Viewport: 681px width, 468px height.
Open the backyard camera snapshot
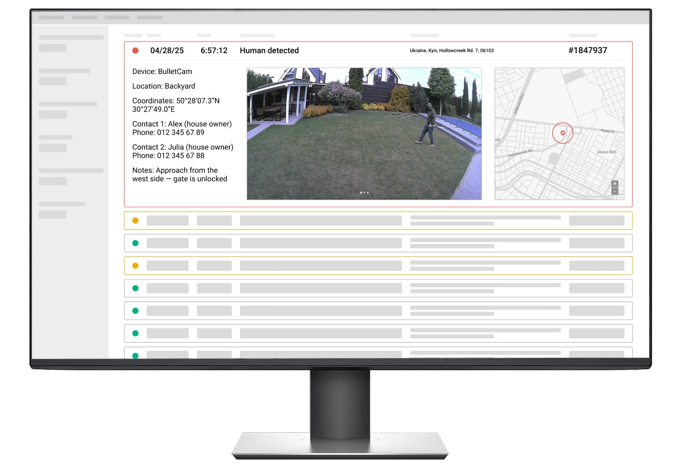(x=364, y=133)
